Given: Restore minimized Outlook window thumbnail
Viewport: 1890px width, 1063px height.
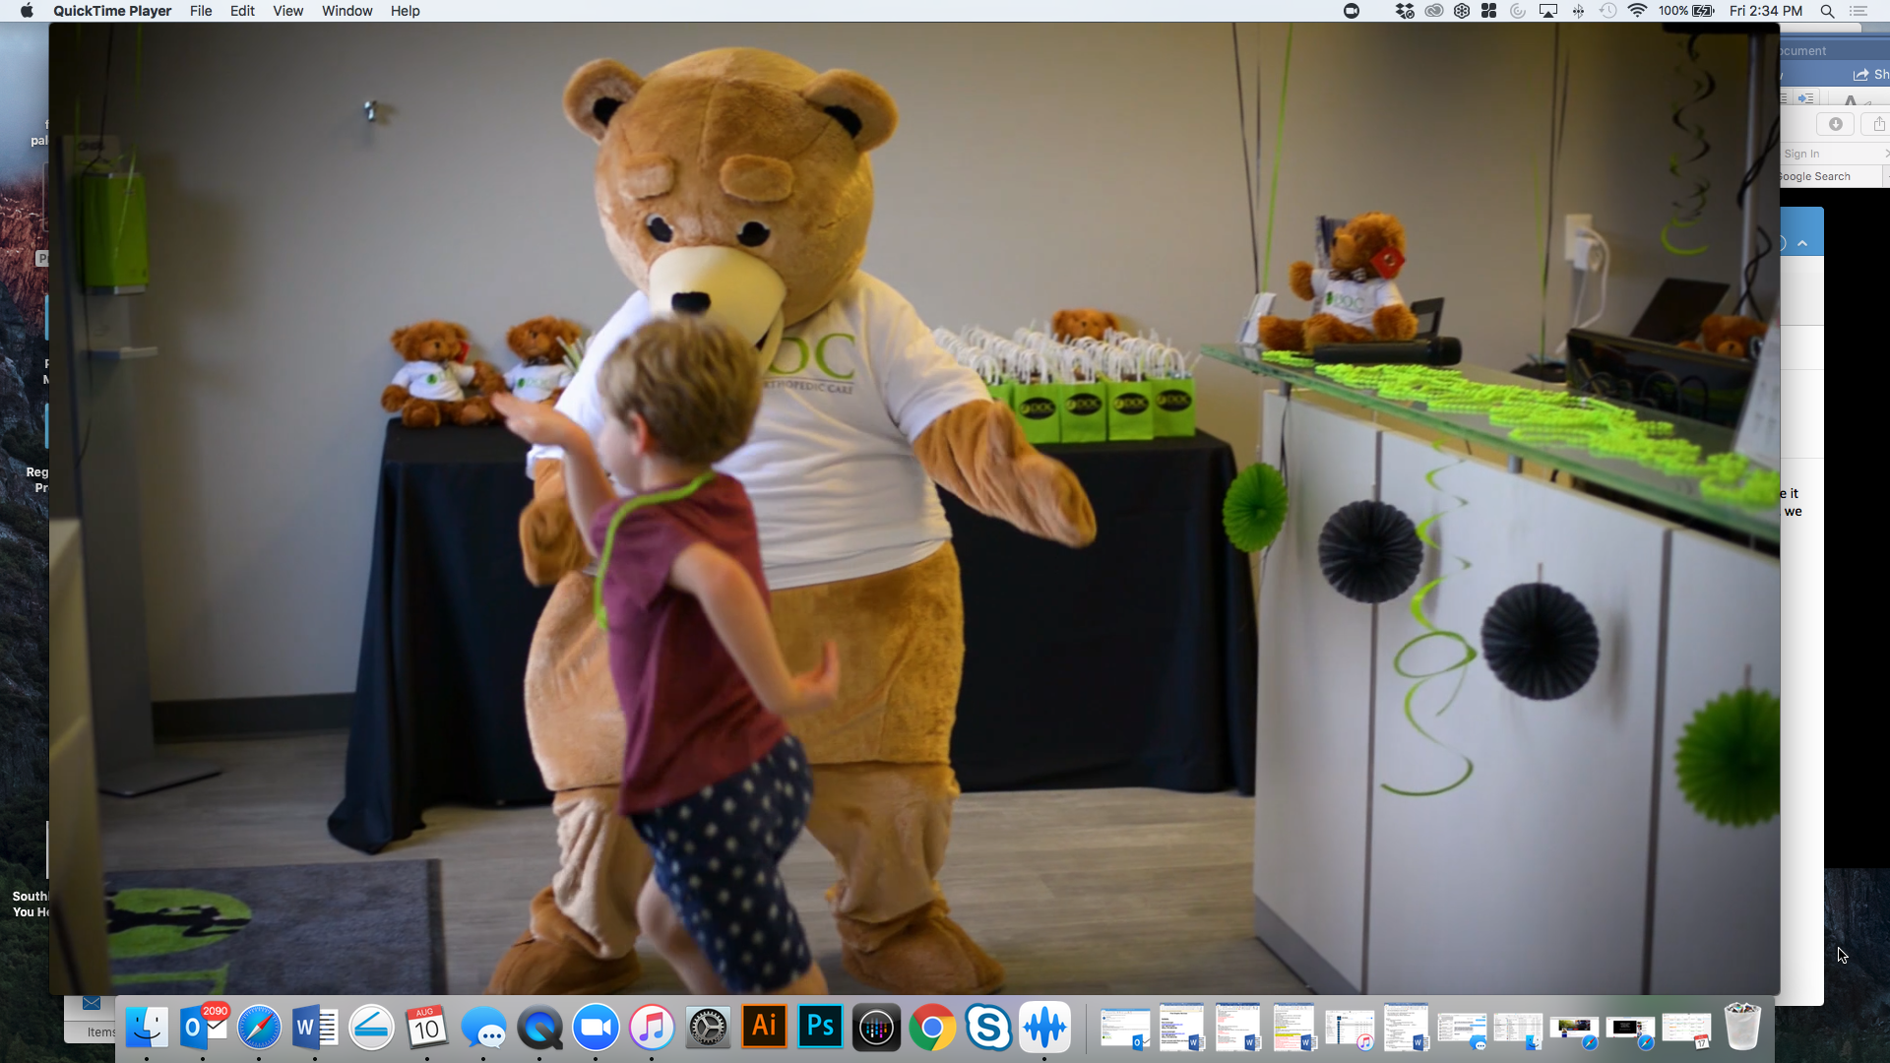Looking at the screenshot, I should [x=1125, y=1029].
